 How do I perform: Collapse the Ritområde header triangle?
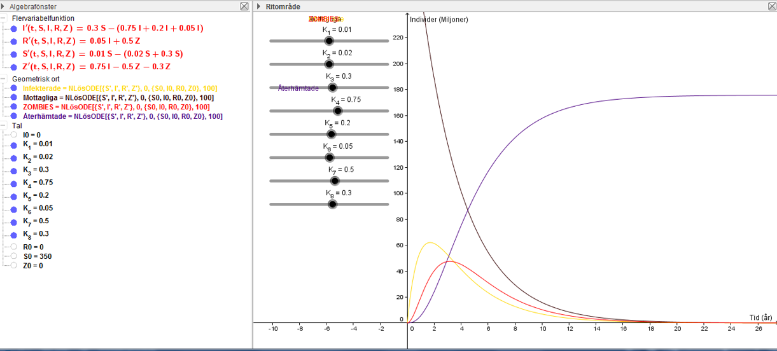point(260,6)
